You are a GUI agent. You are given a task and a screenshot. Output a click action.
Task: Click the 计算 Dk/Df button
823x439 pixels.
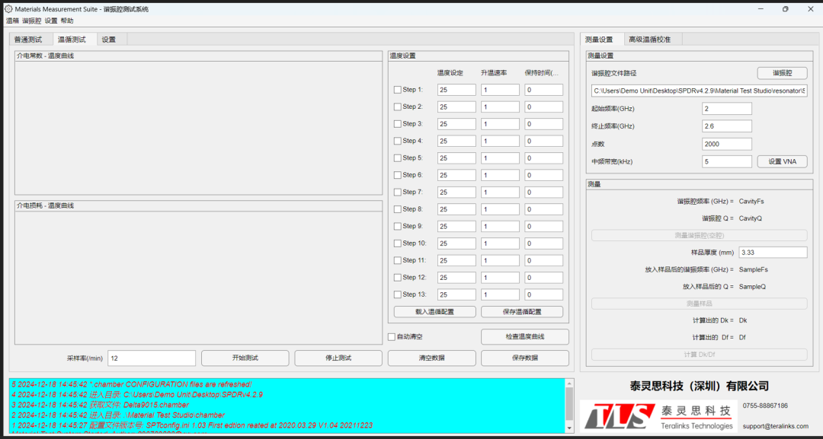699,354
